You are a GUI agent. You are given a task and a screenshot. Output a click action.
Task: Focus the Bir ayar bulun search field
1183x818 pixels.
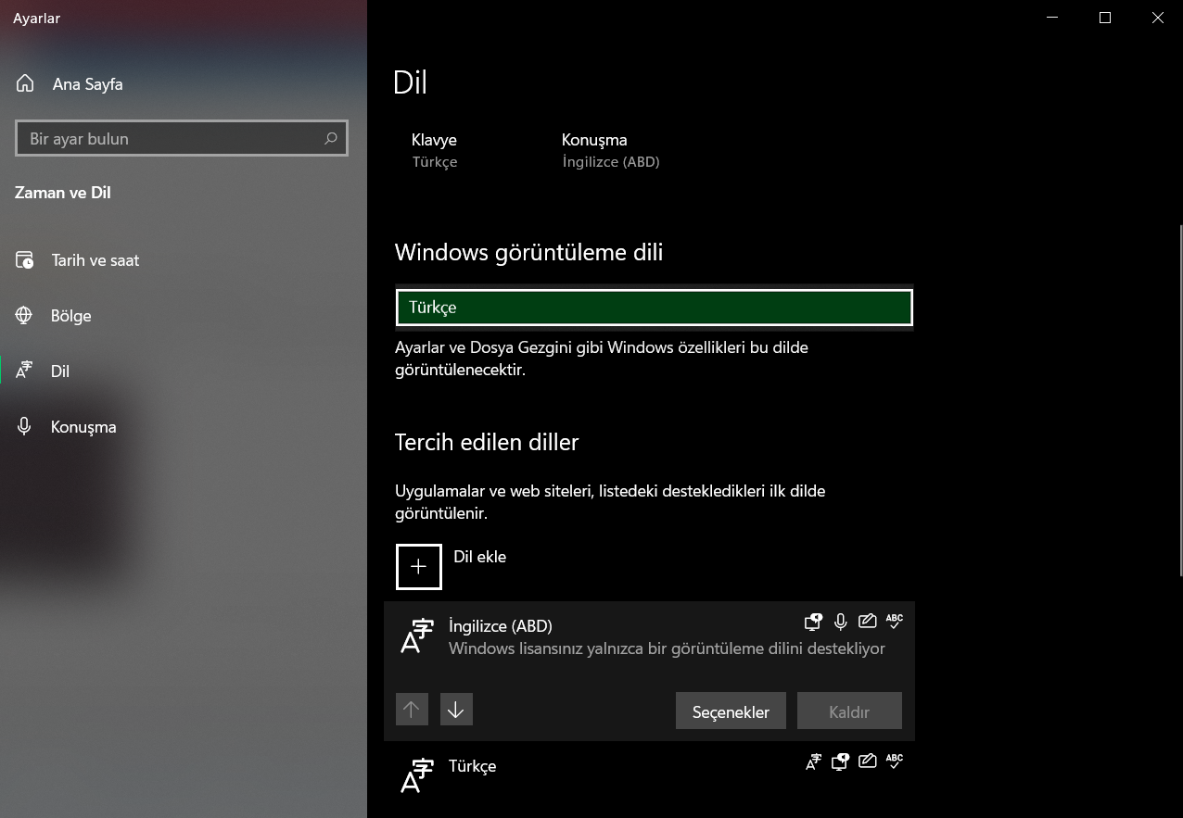click(182, 138)
